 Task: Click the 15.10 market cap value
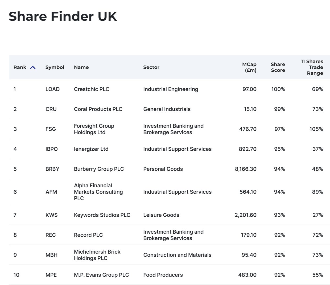(250, 109)
